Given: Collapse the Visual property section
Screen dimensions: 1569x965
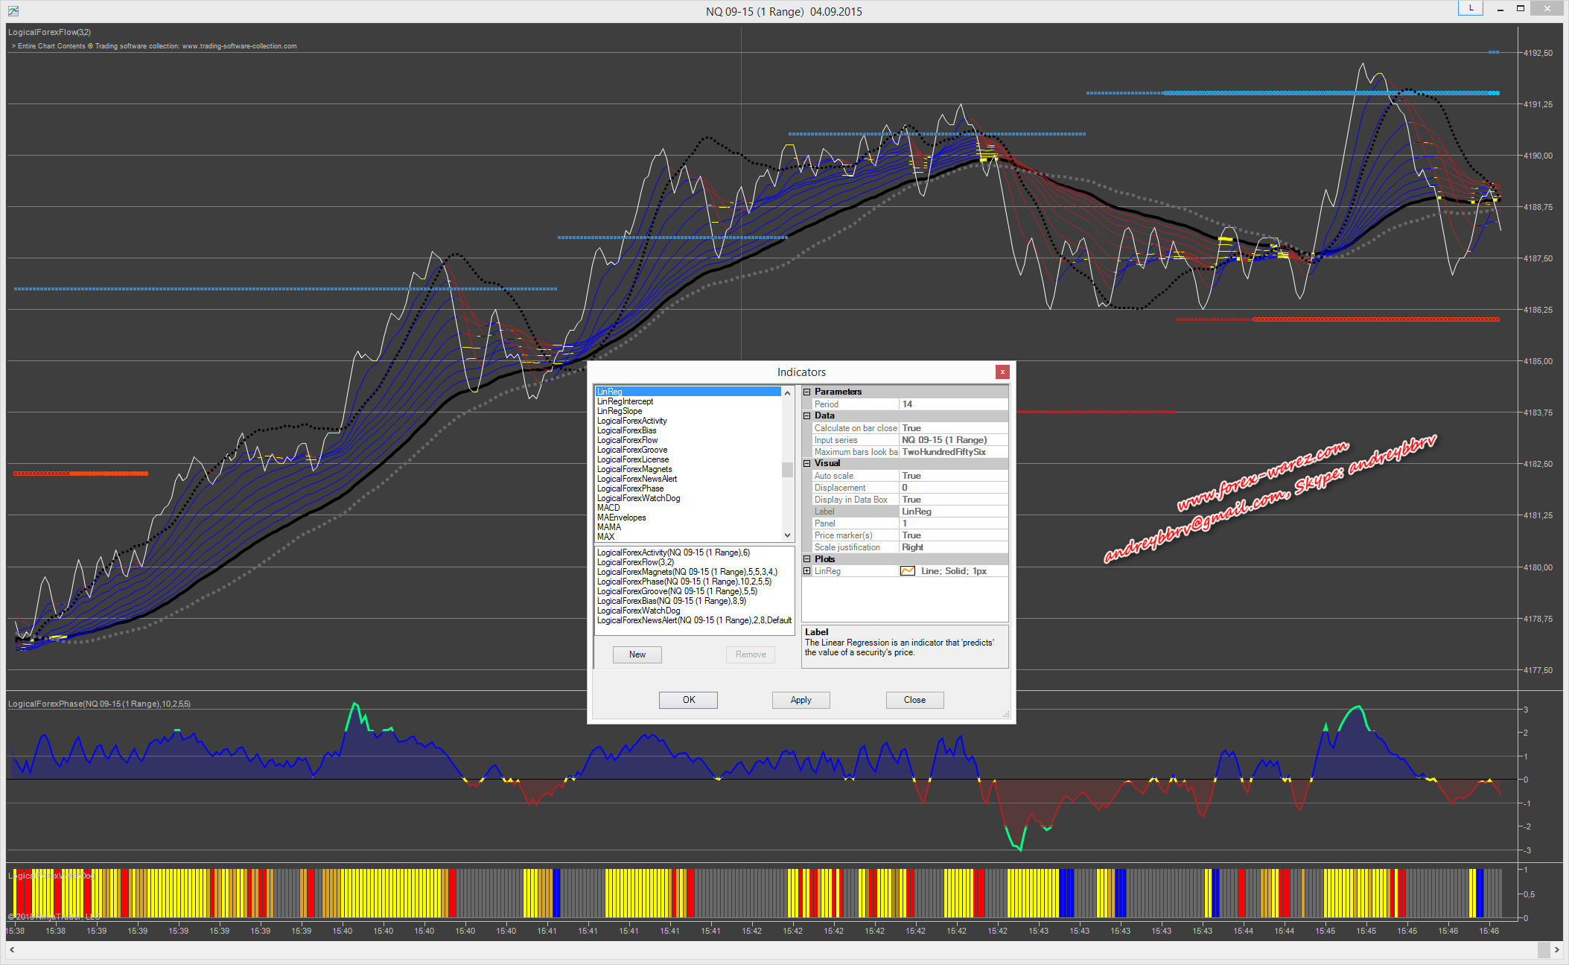Looking at the screenshot, I should [x=807, y=463].
